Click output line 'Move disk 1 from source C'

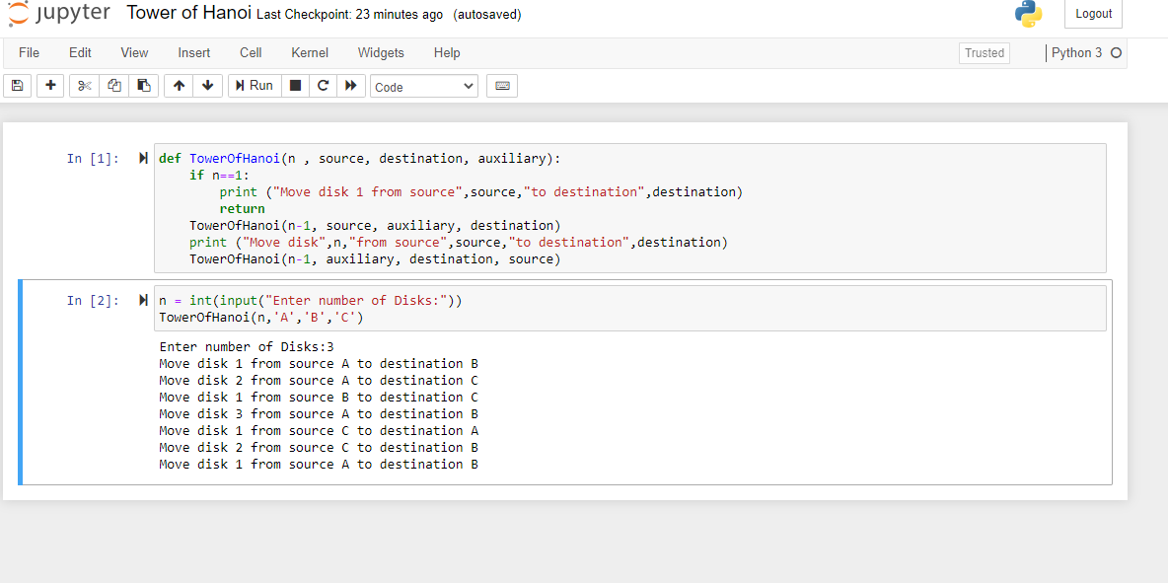point(318,430)
